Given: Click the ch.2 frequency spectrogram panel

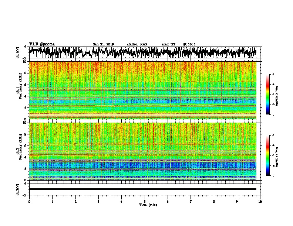Looking at the screenshot, I should pyautogui.click(x=142, y=151).
